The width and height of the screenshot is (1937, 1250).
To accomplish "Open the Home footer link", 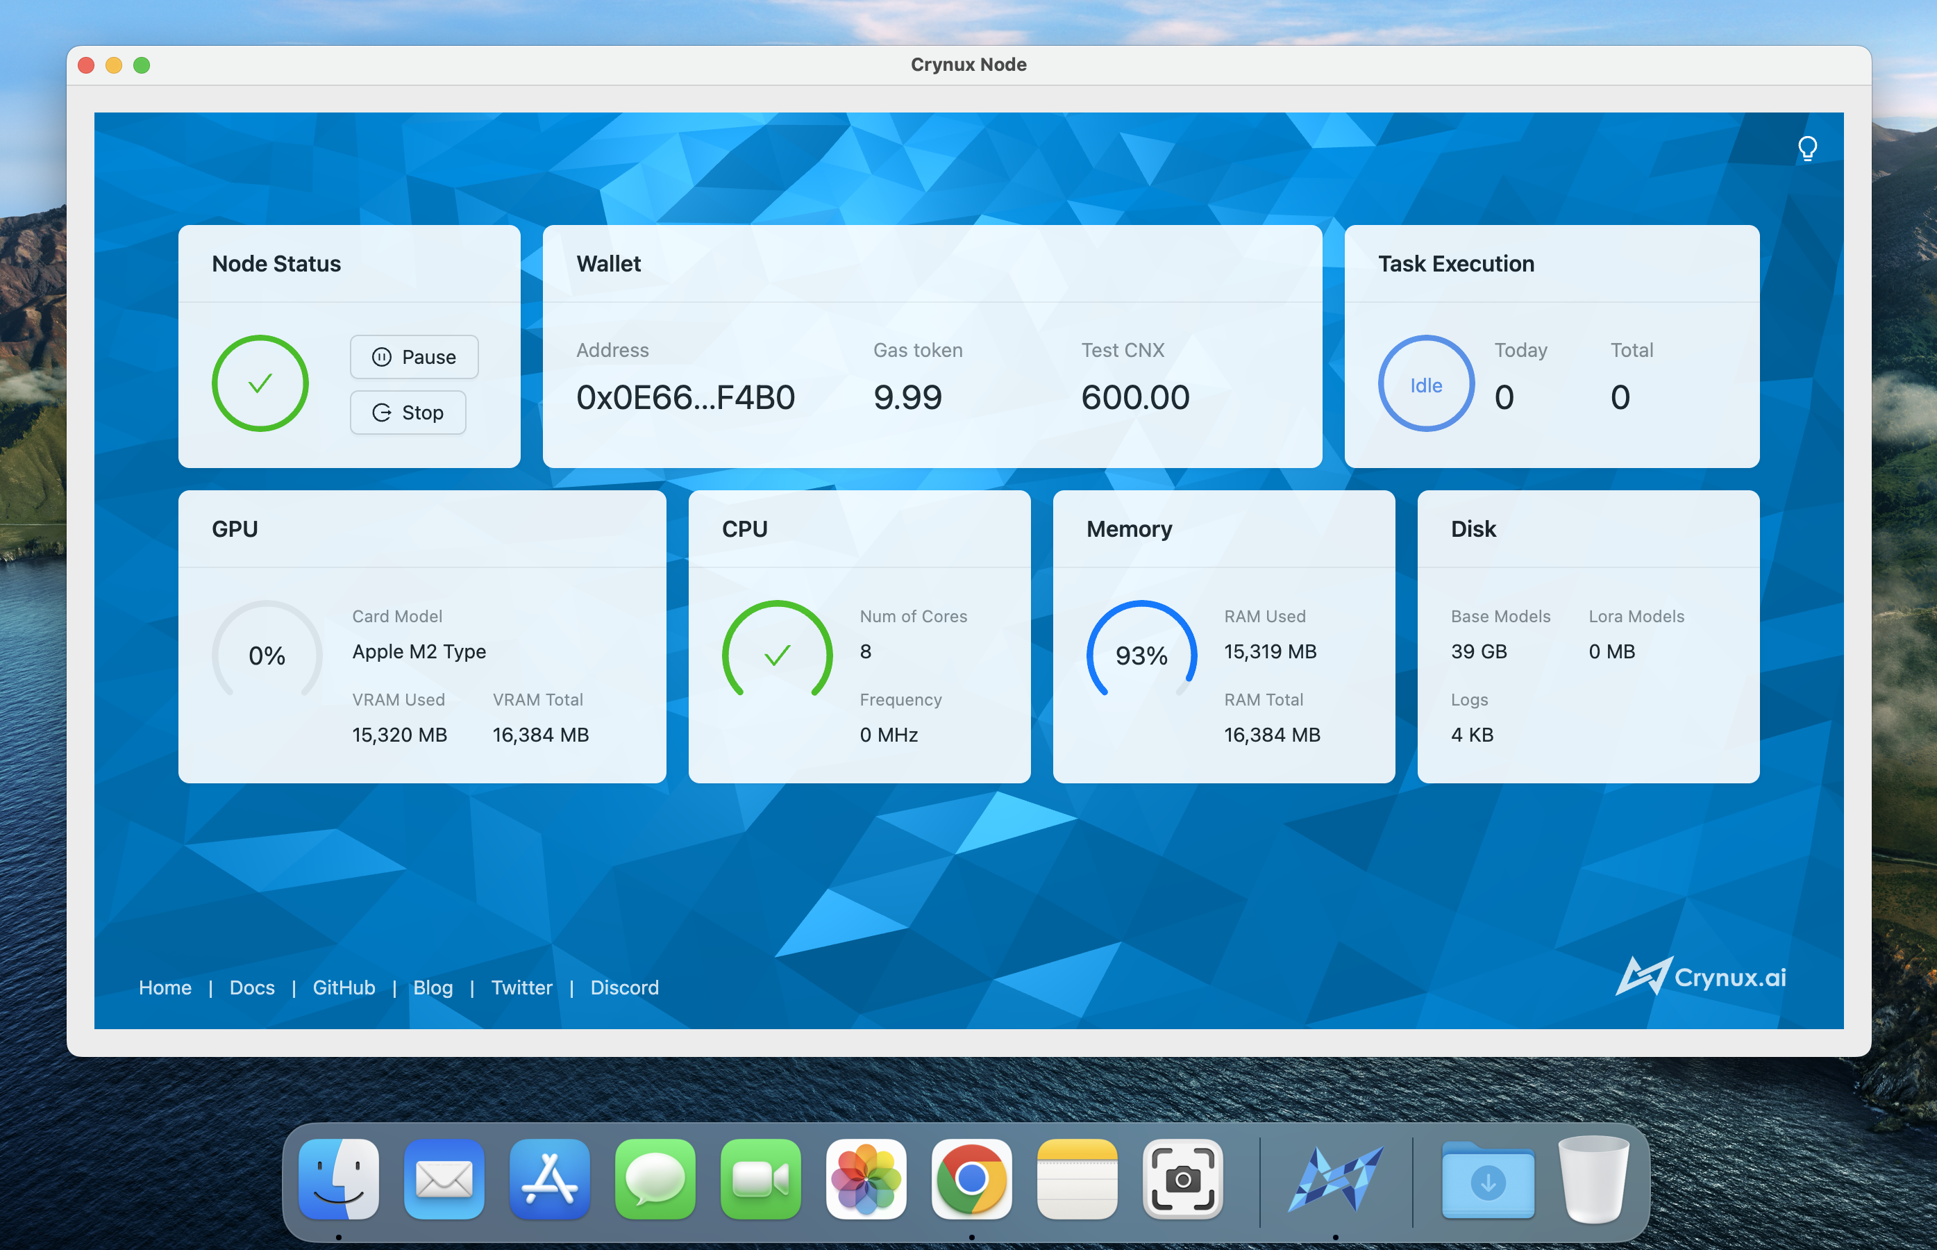I will (165, 987).
